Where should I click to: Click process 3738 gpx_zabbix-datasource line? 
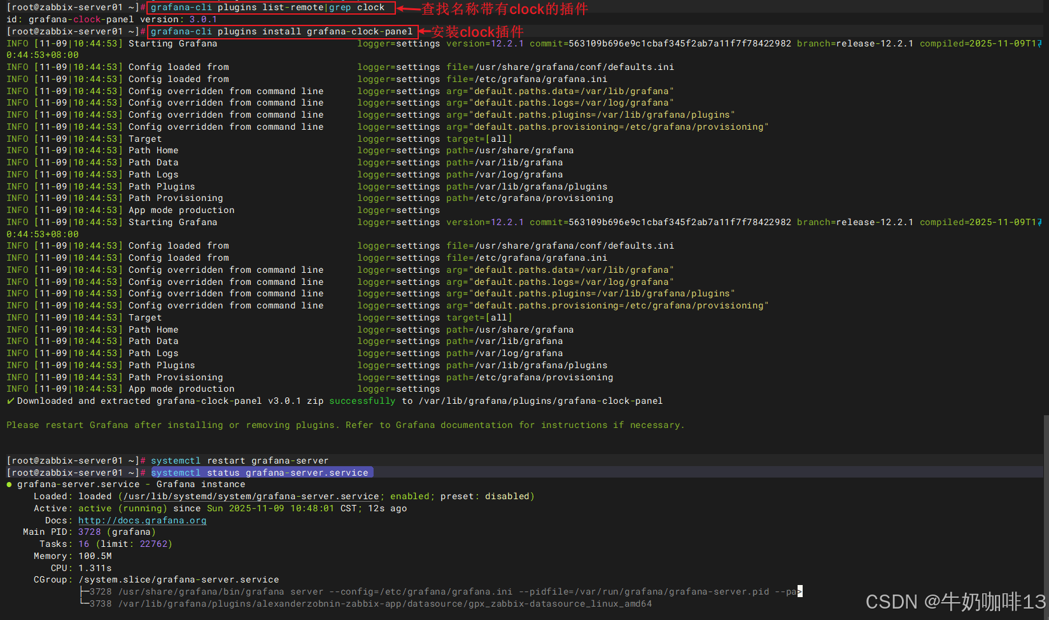point(365,603)
